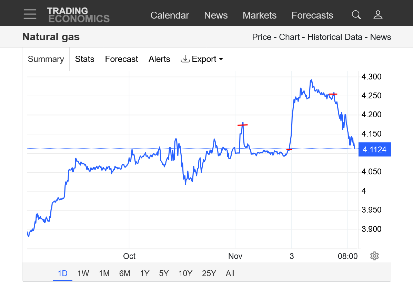
Task: Visit the News section in header
Action: point(216,15)
